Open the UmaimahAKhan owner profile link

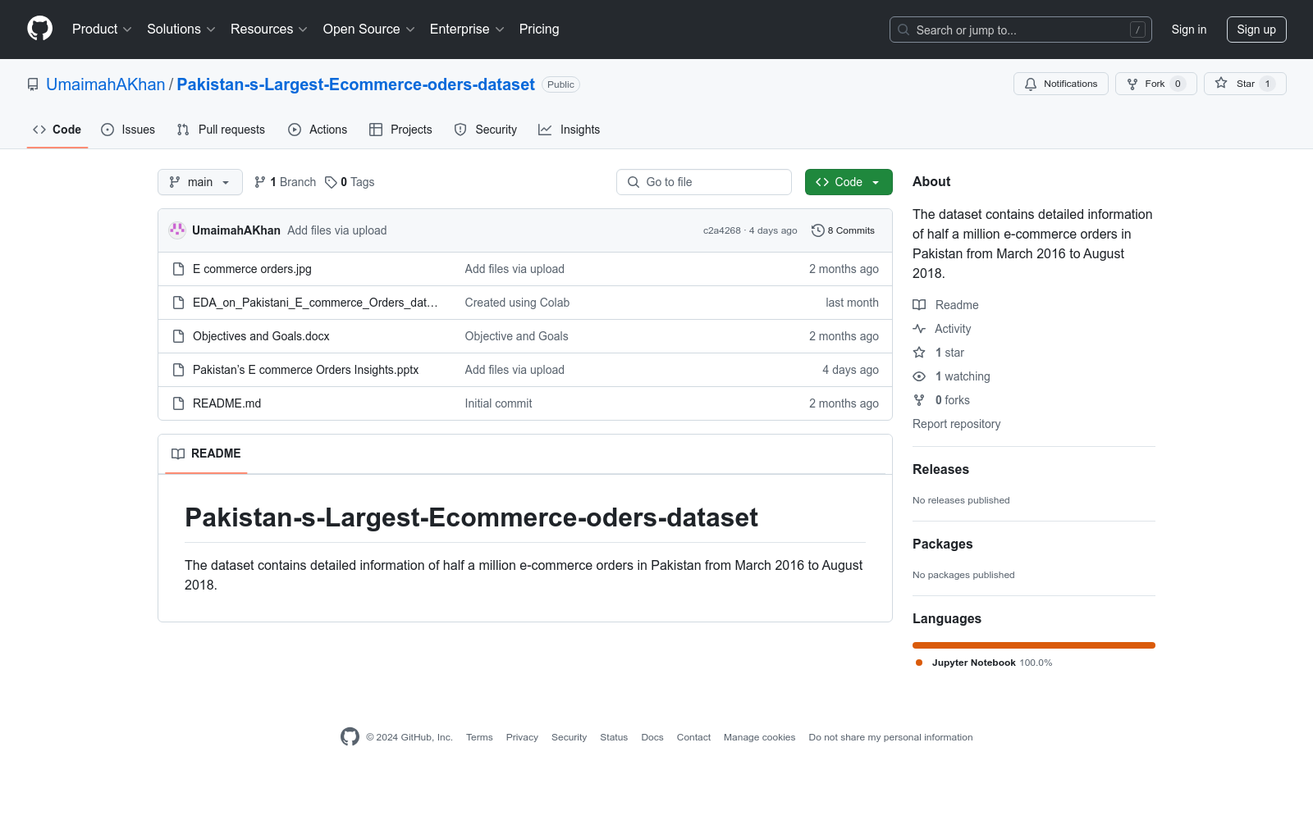[x=106, y=84]
